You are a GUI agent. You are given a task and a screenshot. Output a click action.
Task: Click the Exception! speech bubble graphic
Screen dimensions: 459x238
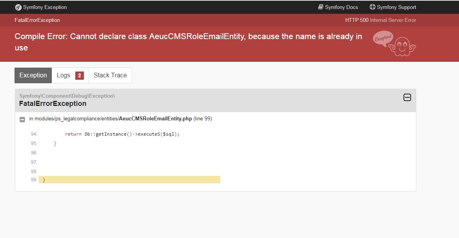[x=383, y=38]
